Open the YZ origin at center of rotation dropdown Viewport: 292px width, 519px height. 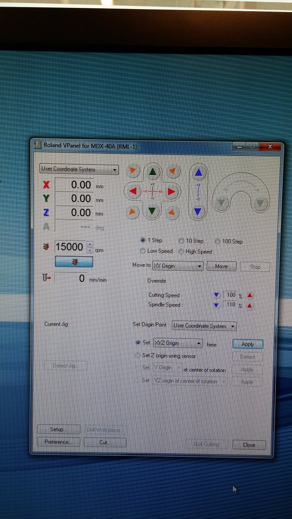pyautogui.click(x=190, y=381)
